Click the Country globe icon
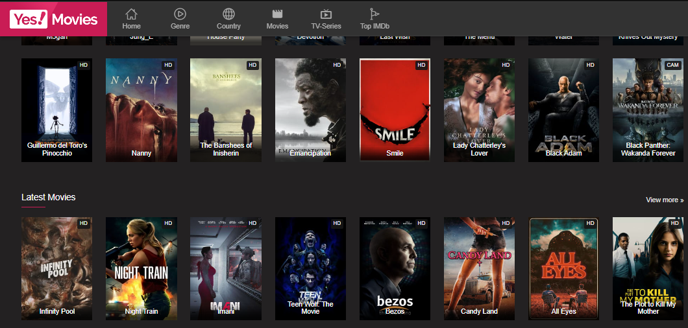688x328 pixels. point(228,14)
